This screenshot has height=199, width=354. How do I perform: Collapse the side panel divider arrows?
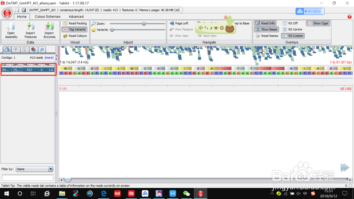tap(56, 58)
